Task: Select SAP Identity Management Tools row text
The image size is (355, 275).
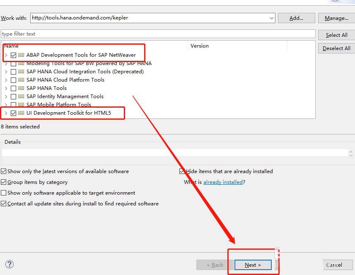Action: coord(65,96)
